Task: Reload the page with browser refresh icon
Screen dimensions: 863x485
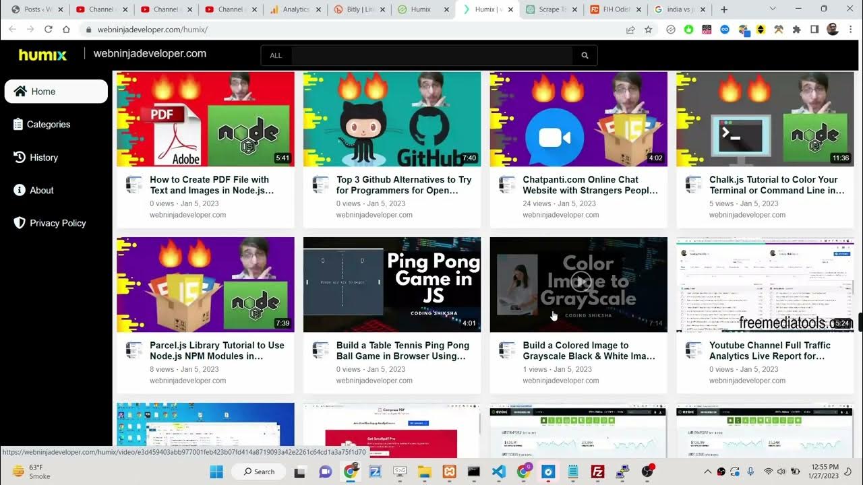Action: 49,30
